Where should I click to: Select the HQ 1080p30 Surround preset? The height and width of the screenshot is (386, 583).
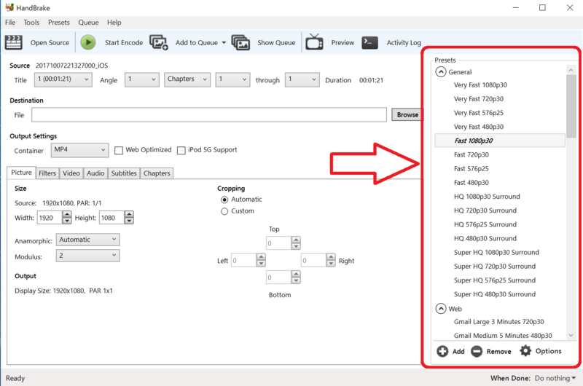pyautogui.click(x=487, y=197)
